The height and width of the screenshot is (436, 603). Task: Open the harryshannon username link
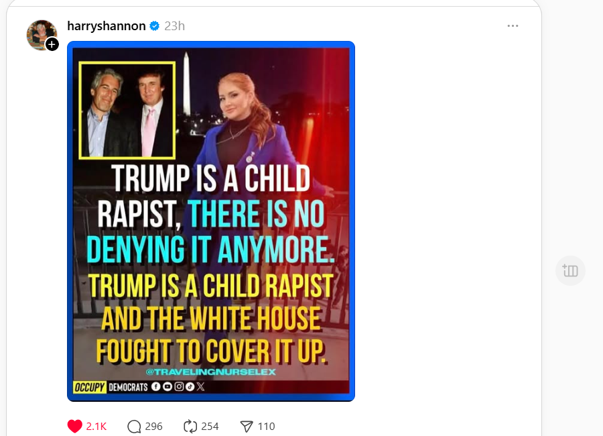(106, 26)
